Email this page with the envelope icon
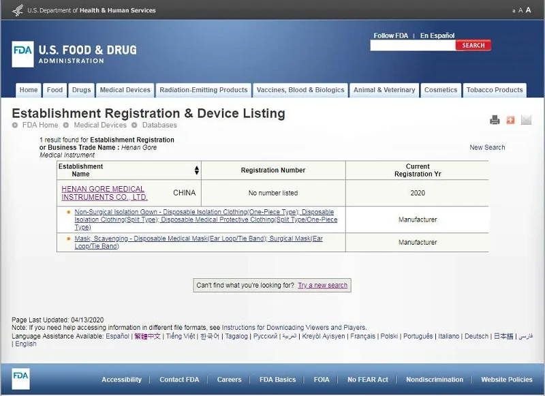The height and width of the screenshot is (396, 545). pyautogui.click(x=526, y=120)
